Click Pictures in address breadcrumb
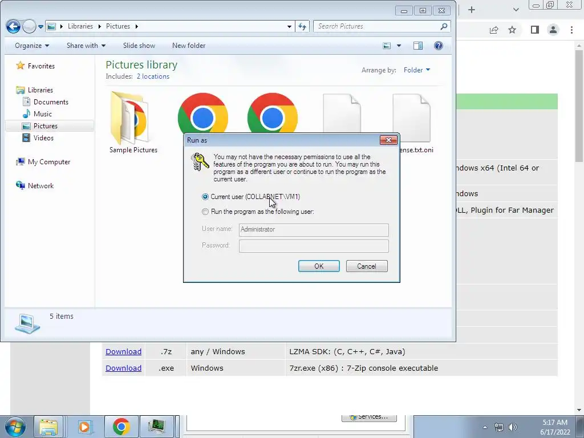The height and width of the screenshot is (438, 584). [x=117, y=26]
